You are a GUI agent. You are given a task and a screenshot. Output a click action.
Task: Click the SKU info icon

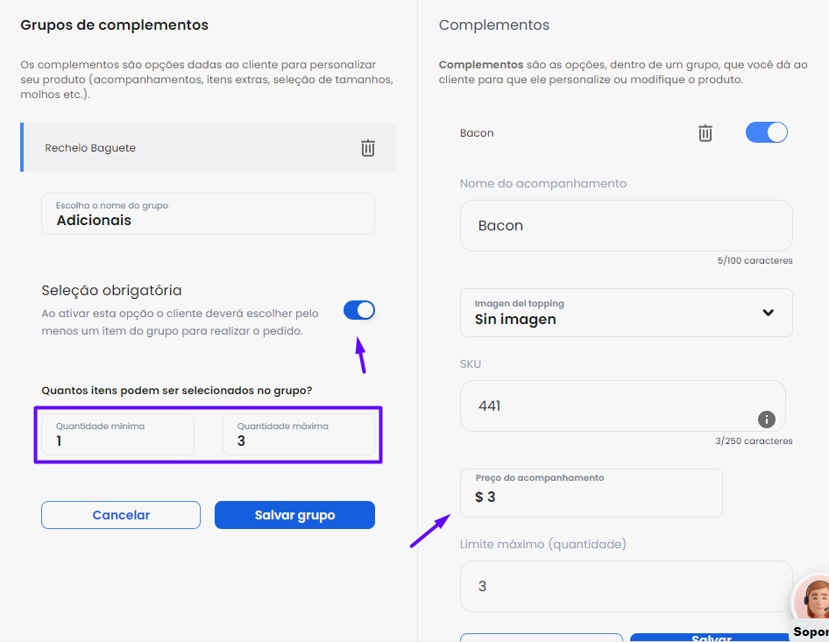pos(767,420)
